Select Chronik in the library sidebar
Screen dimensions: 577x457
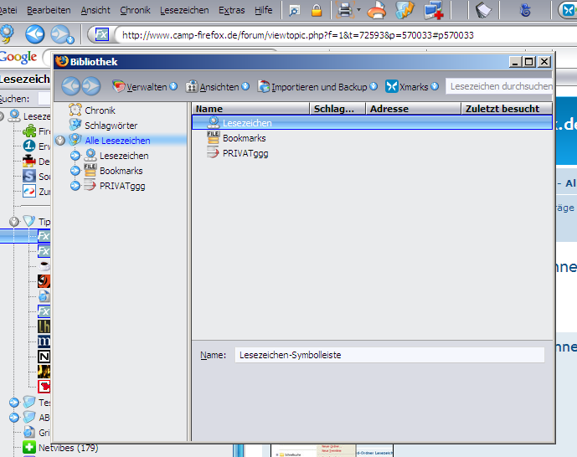click(x=100, y=110)
